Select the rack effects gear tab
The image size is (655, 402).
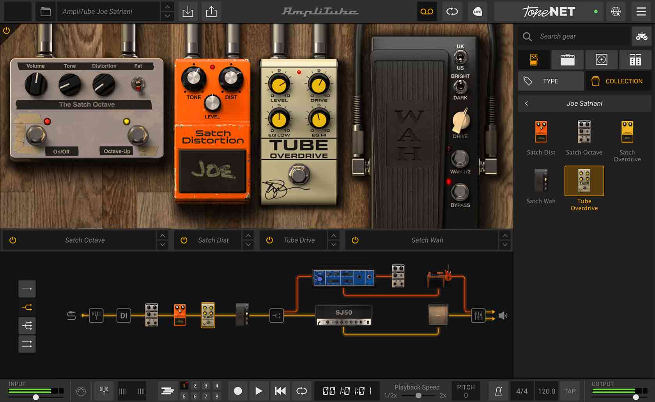click(x=635, y=60)
